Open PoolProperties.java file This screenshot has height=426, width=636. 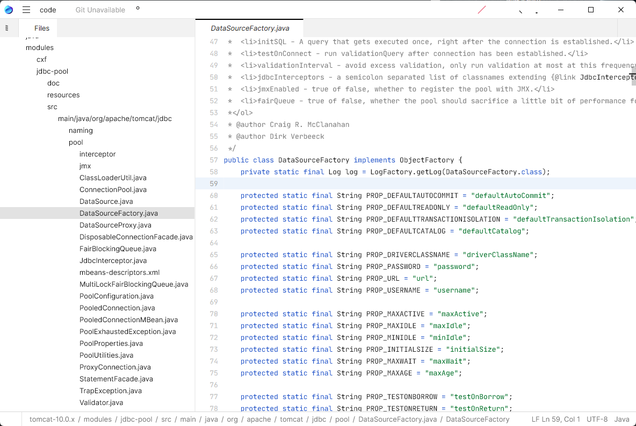(x=111, y=343)
